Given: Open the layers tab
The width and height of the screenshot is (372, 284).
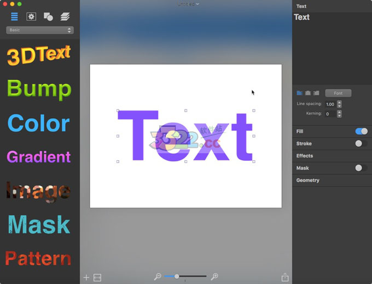Looking at the screenshot, I should pyautogui.click(x=65, y=16).
